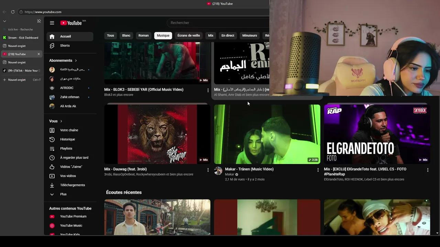Screen dimensions: 440x247
Task: Play the Makar Tränen video thumbnail
Action: click(267, 134)
